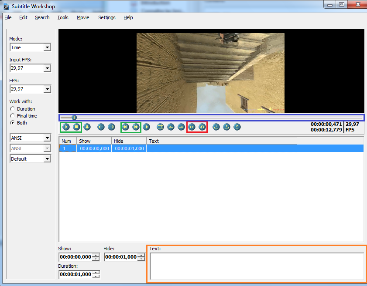Click inside the subtitle Text input box
The width and height of the screenshot is (367, 286).
tap(256, 266)
